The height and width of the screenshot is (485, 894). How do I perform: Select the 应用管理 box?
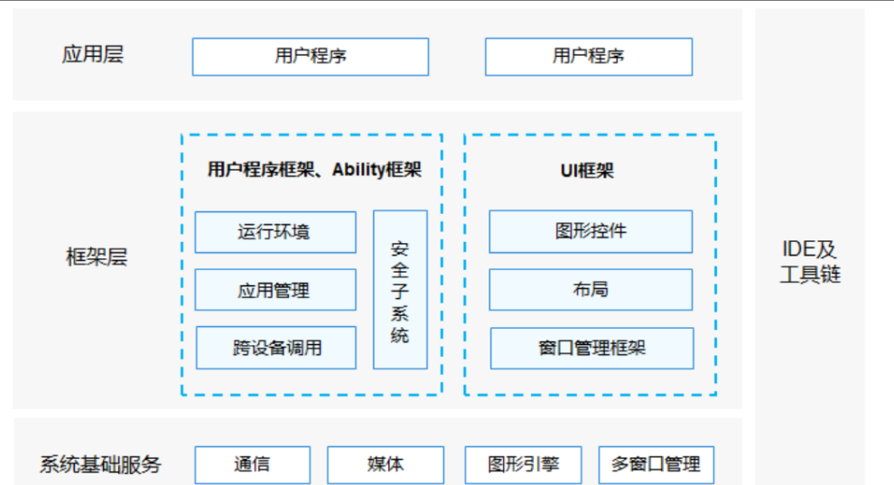275,290
